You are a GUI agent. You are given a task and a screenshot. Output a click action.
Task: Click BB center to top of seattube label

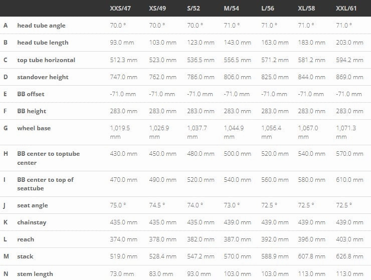tap(45, 184)
